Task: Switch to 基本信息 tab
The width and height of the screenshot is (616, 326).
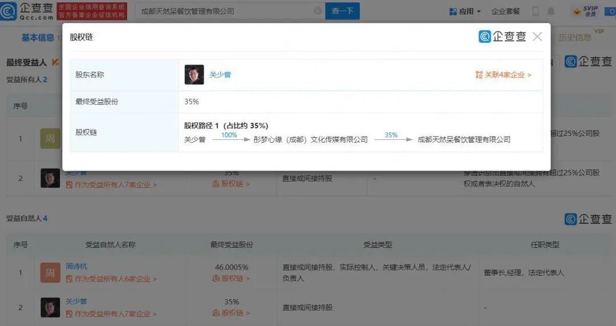Action: tap(38, 37)
